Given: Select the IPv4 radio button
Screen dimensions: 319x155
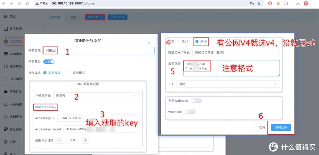Looking at the screenshot, I should pos(179,42).
